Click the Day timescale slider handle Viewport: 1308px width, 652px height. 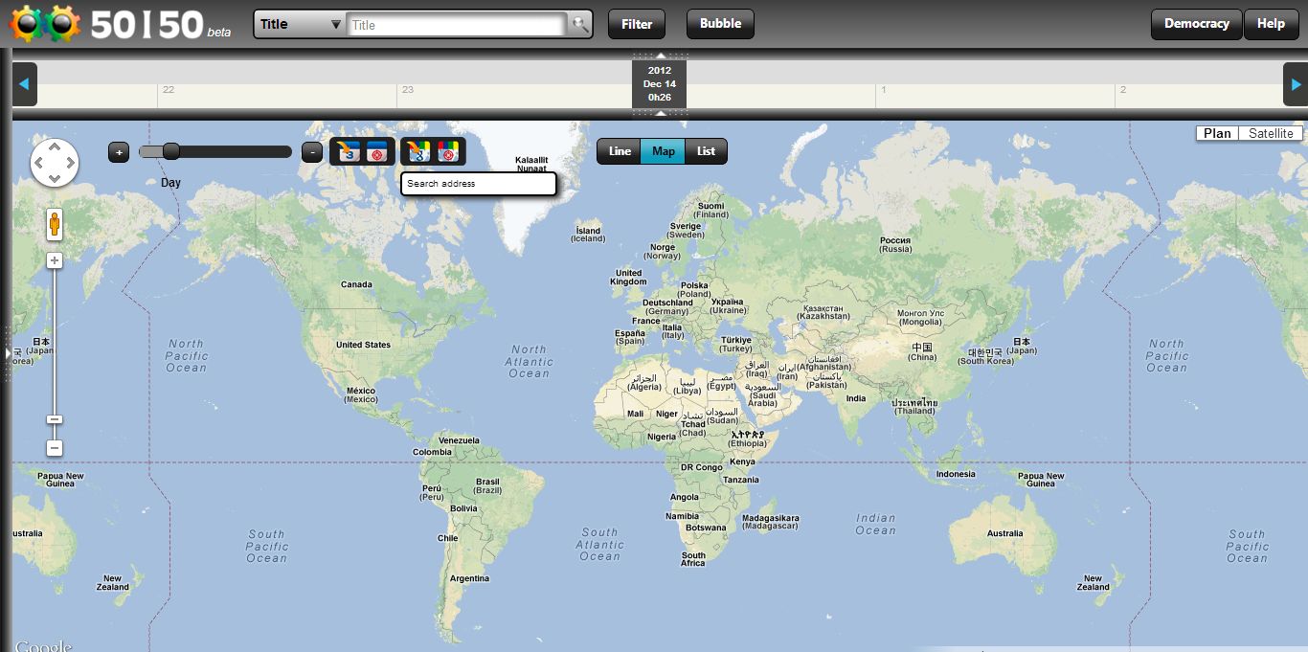(170, 151)
